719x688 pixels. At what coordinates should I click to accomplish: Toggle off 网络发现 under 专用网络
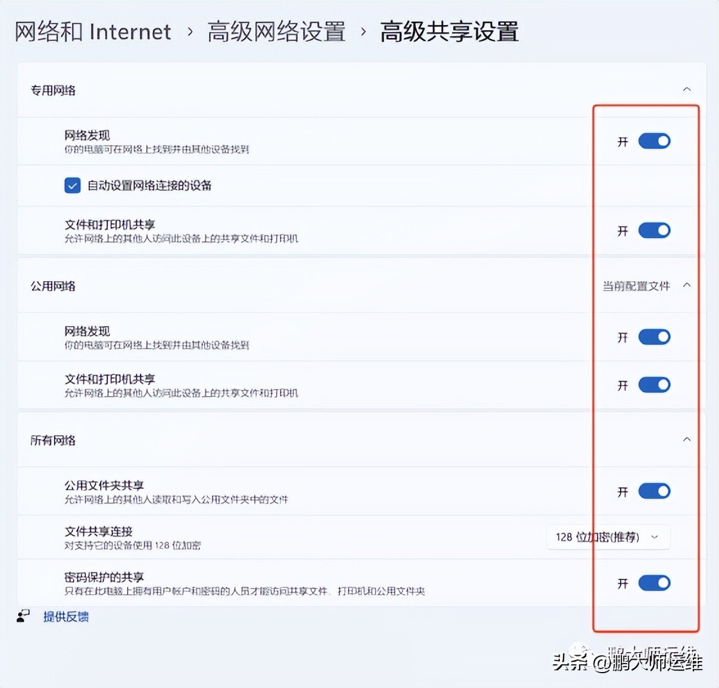tap(654, 141)
